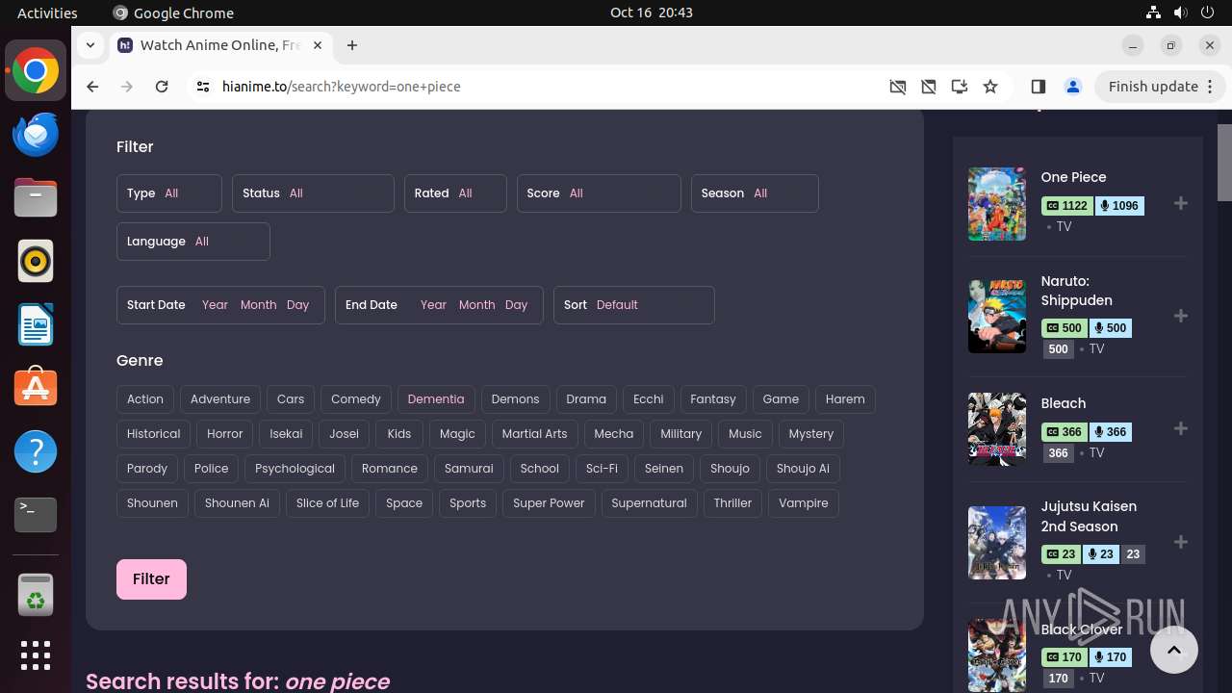
Task: Go back to the previous page
Action: tap(92, 87)
